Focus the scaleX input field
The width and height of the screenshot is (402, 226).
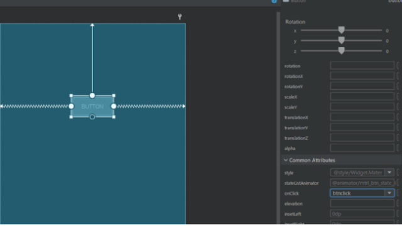362,97
